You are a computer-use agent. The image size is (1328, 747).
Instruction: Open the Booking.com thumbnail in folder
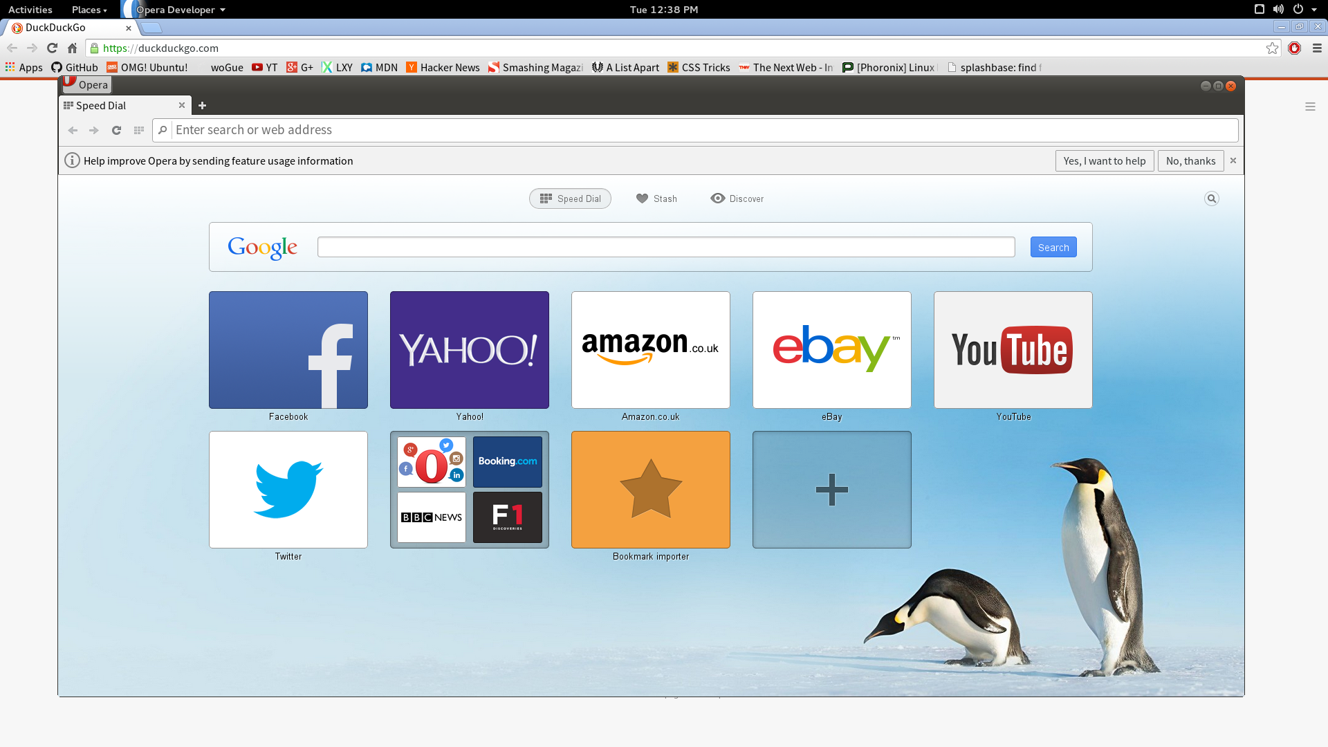click(x=508, y=461)
